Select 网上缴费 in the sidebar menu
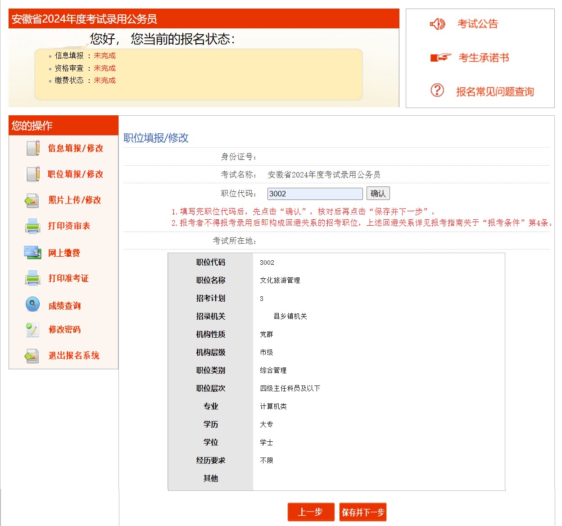 [64, 253]
